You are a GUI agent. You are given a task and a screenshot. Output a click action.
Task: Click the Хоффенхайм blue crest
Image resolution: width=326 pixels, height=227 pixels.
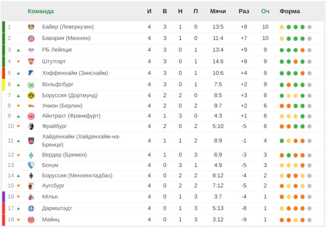click(x=31, y=73)
